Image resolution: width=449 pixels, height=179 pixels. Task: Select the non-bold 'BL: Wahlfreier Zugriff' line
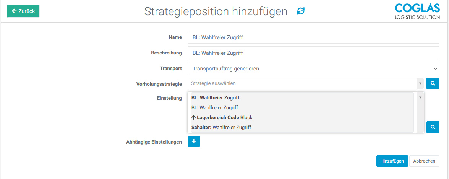pyautogui.click(x=215, y=108)
